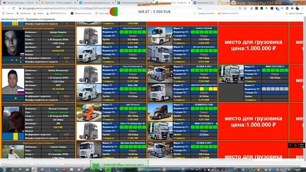Open the Volvo VNL image with 2 094км mileage
Viewport: 306px width, 172px height.
pos(89,54)
